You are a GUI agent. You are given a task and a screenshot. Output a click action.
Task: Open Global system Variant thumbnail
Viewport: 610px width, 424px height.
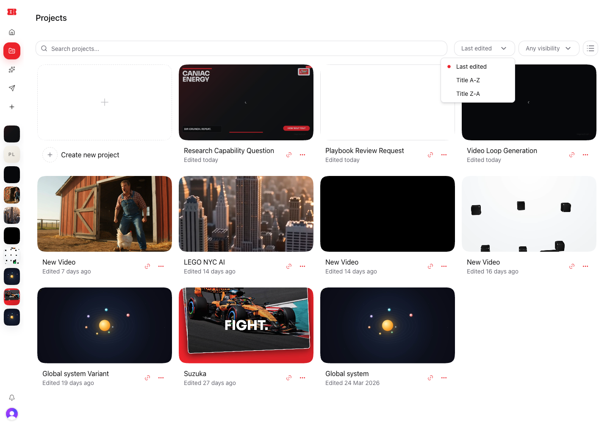click(x=105, y=325)
